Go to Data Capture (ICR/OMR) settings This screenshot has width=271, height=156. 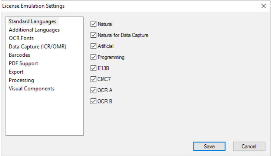pyautogui.click(x=37, y=47)
